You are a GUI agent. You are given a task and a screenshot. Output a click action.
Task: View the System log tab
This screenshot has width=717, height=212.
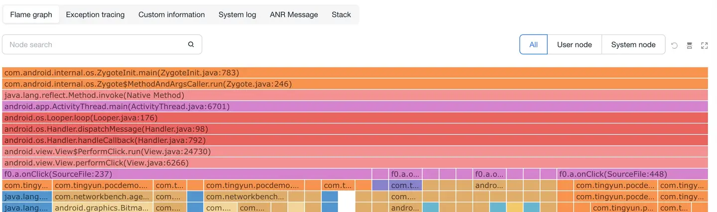coord(237,14)
